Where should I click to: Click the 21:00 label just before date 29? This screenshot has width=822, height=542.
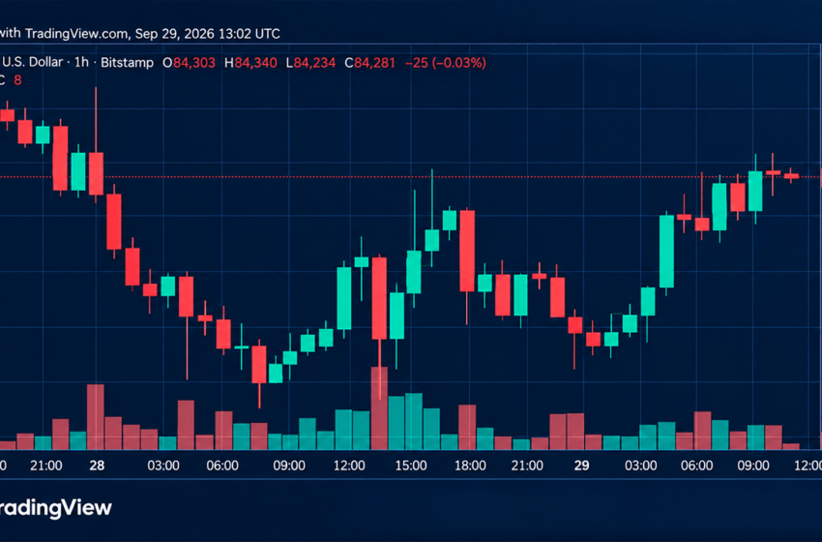(x=527, y=466)
